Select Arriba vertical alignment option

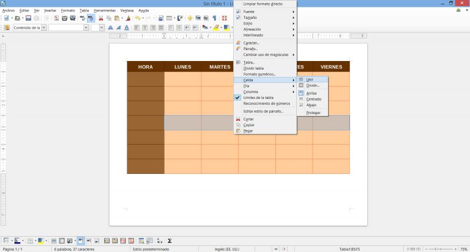pos(312,93)
